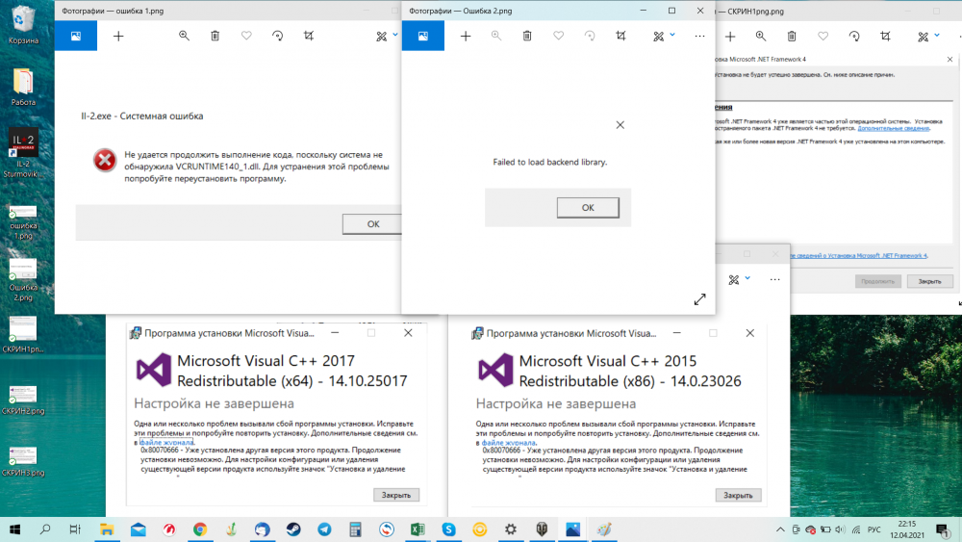Show hidden system tray icons
Screen dimensions: 962x542
click(780, 529)
